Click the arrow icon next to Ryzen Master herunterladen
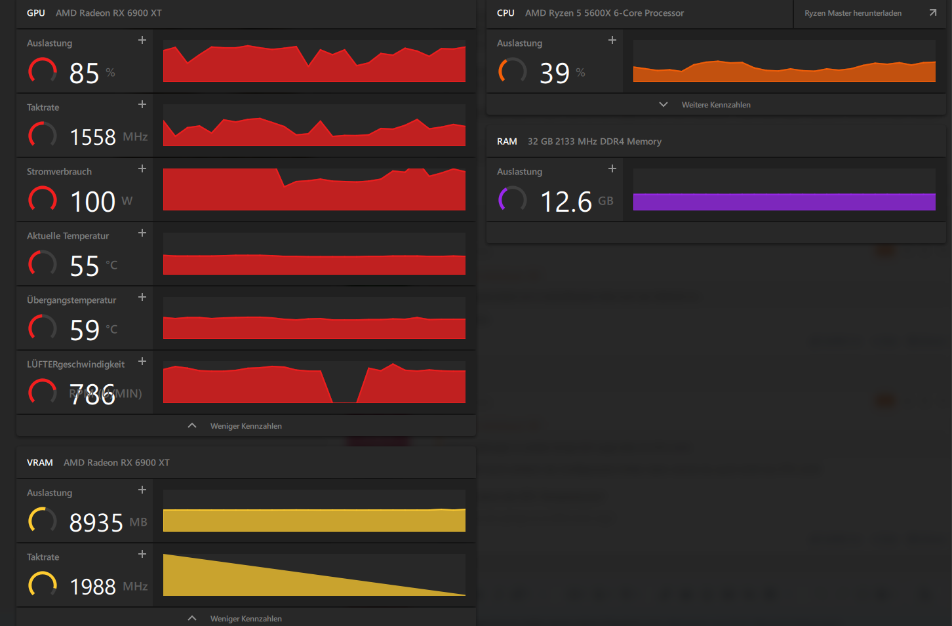Viewport: 952px width, 626px height. point(933,13)
